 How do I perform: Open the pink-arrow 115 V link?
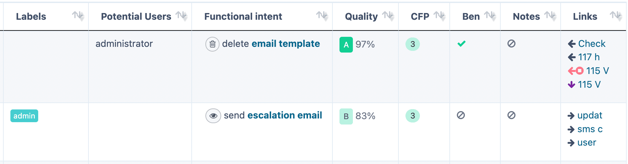597,71
